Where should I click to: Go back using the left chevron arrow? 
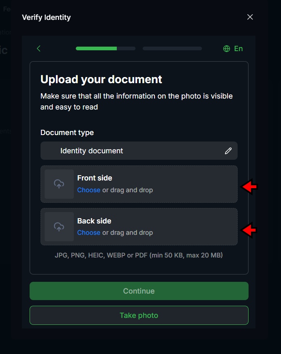[x=39, y=48]
